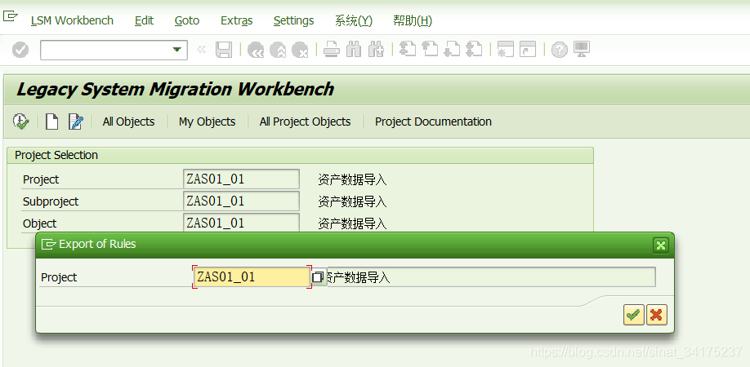This screenshot has height=367, width=750.
Task: Click the Export of Rules title text
Action: coord(97,244)
